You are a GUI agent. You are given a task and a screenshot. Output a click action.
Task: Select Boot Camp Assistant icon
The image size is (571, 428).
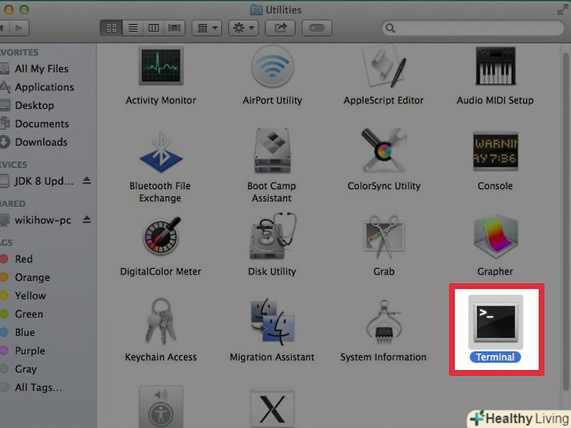(x=272, y=151)
